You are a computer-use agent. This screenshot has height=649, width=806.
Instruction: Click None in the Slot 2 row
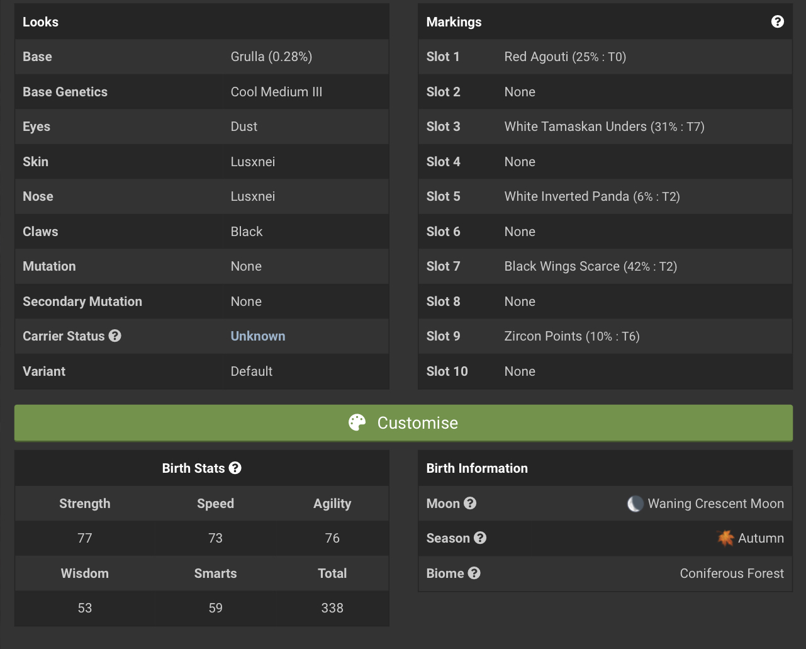pos(520,92)
